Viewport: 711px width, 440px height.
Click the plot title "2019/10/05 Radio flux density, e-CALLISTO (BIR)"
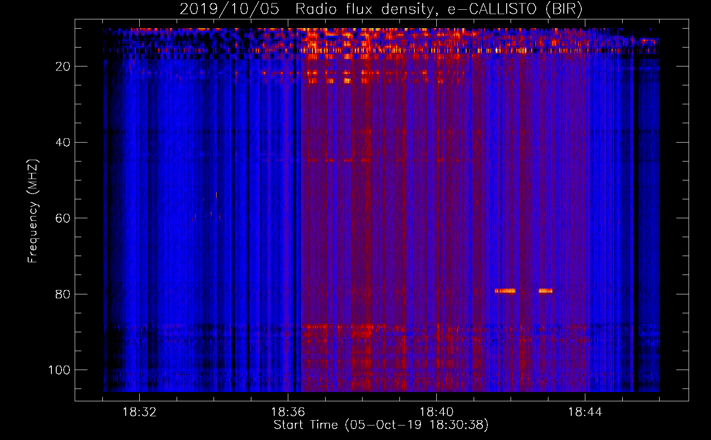pos(381,9)
